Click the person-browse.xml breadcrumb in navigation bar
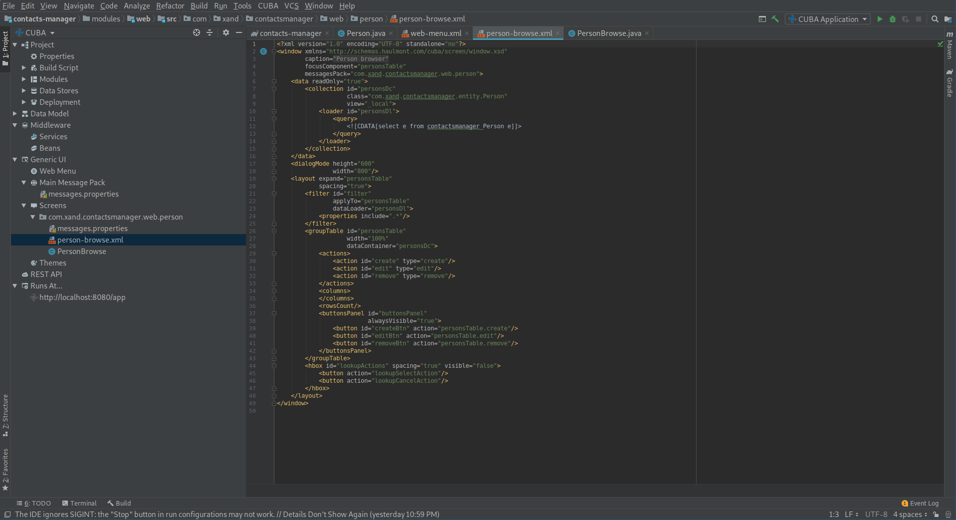The width and height of the screenshot is (956, 520). (428, 19)
